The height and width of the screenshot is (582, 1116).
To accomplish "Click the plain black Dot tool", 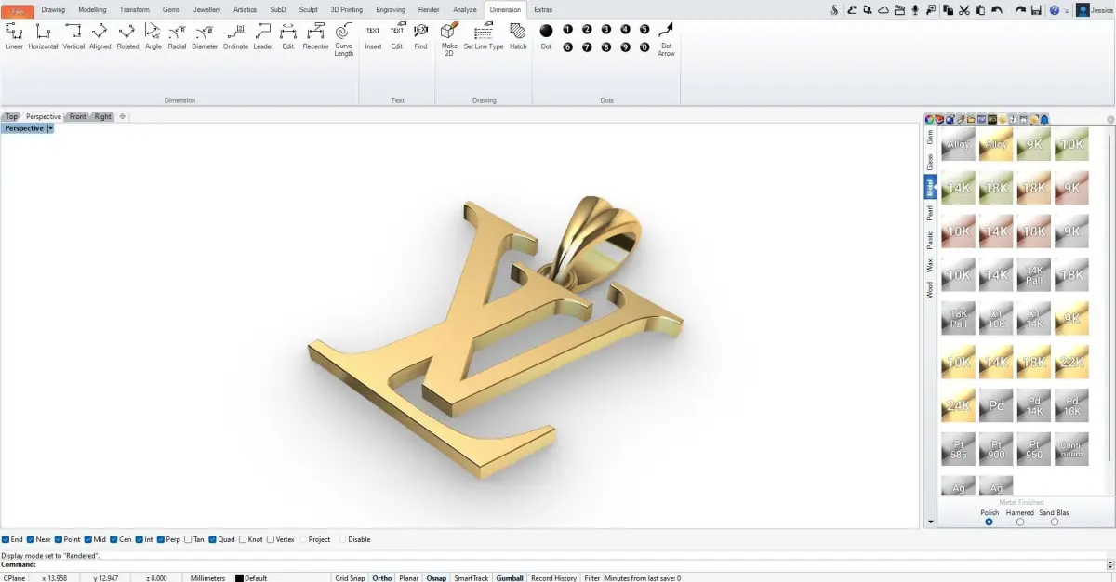I will click(x=546, y=37).
